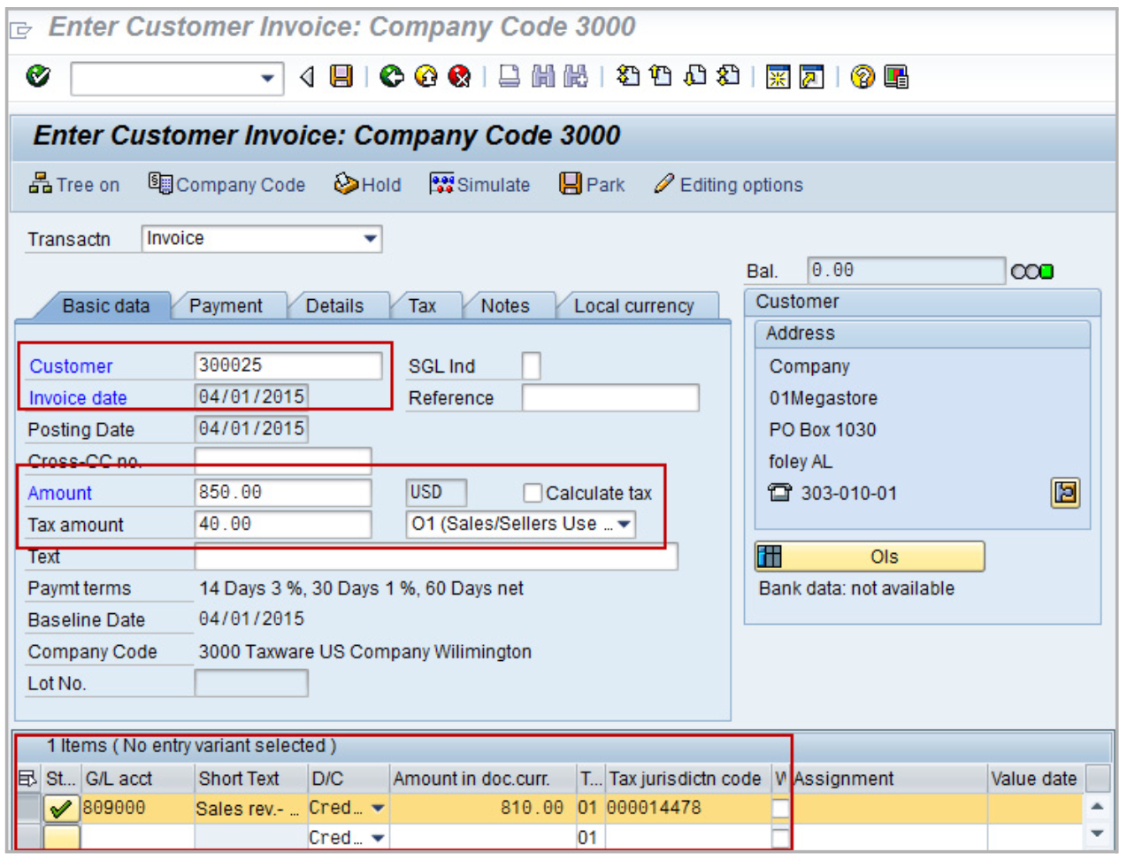Open the Transactn Invoice dropdown

pyautogui.click(x=371, y=239)
